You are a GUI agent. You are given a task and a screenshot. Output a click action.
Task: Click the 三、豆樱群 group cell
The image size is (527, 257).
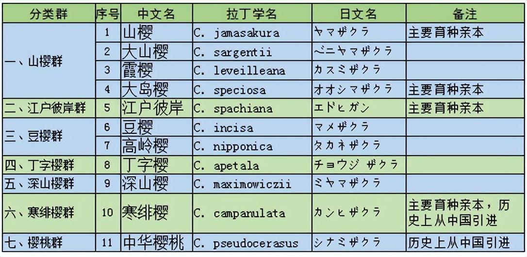tap(49, 137)
